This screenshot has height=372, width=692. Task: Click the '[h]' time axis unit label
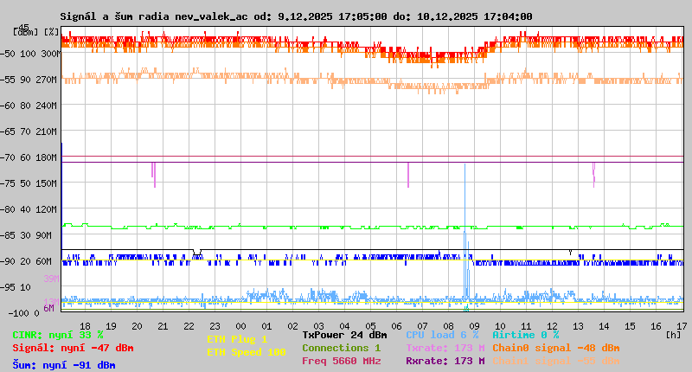point(673,335)
